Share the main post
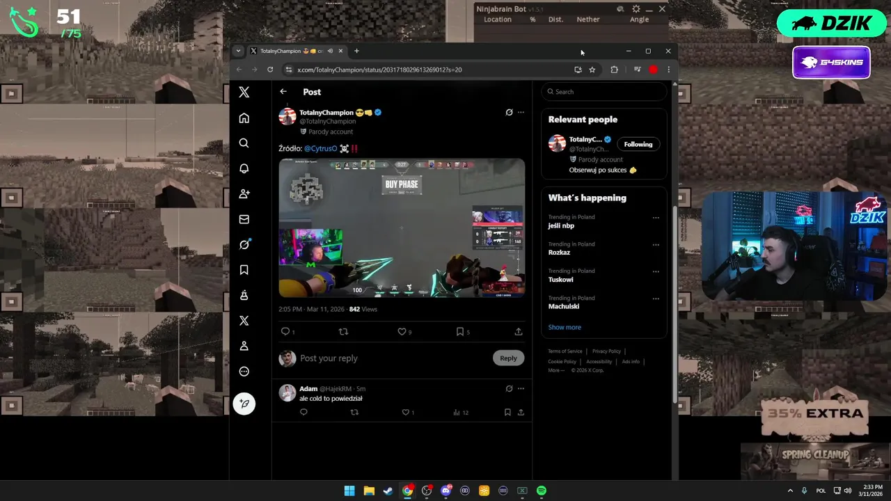891x501 pixels. tap(519, 332)
